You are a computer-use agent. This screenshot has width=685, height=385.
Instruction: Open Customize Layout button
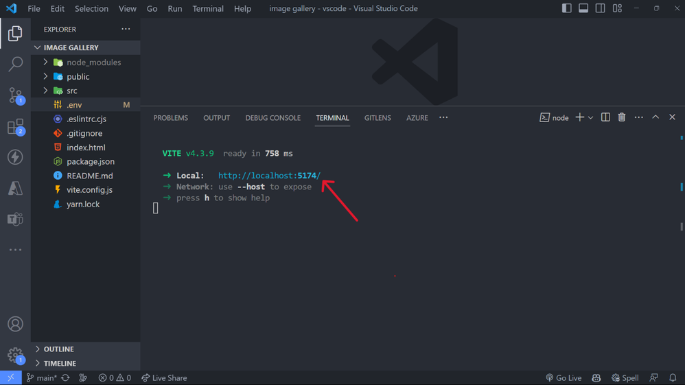pos(617,8)
